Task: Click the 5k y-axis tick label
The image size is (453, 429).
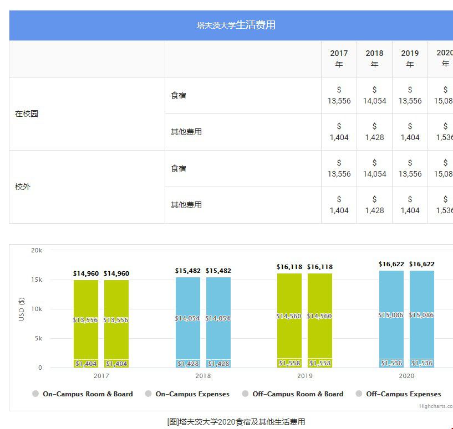Action: tap(38, 338)
